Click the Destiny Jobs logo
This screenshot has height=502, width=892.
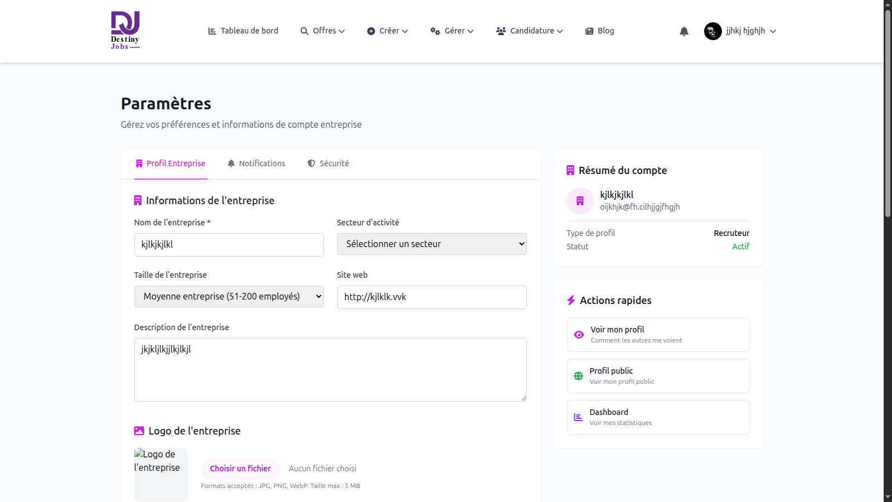(x=125, y=31)
